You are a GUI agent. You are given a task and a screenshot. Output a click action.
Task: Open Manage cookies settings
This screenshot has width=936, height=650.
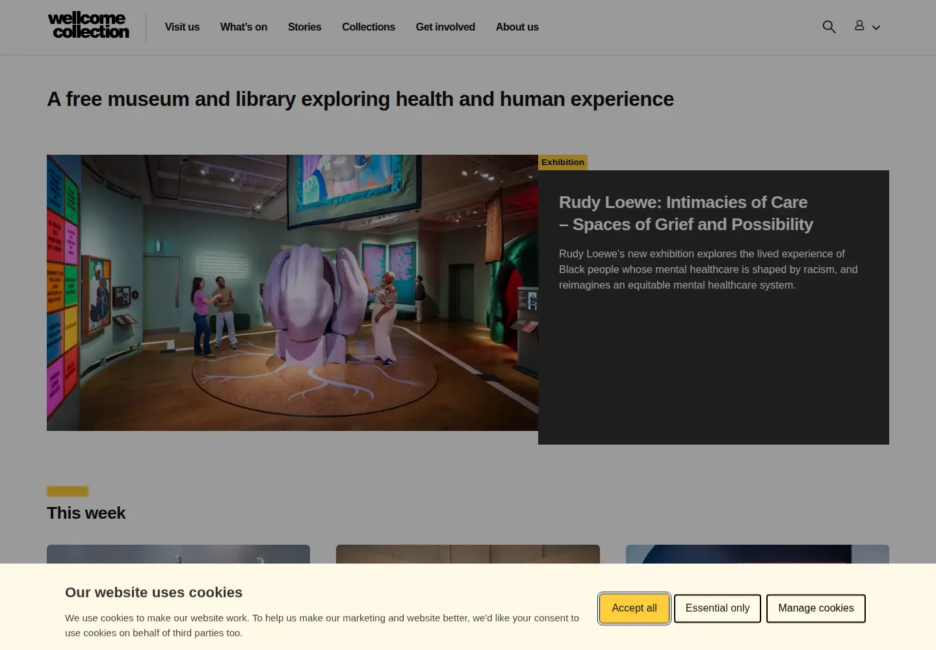pos(816,608)
